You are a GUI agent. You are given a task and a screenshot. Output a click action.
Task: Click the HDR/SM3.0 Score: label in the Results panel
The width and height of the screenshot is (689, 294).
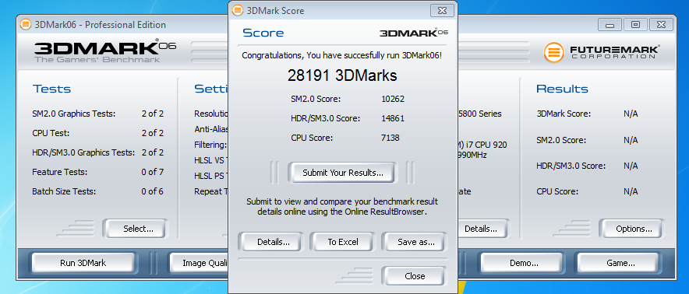click(571, 166)
